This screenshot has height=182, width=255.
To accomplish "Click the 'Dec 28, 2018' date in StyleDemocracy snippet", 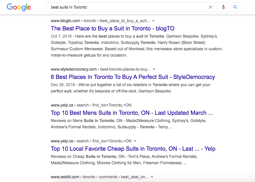I will coord(63,85).
